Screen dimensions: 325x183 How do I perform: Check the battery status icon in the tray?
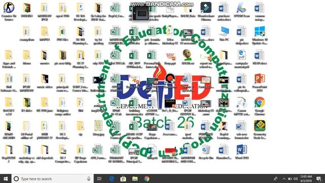point(290,178)
